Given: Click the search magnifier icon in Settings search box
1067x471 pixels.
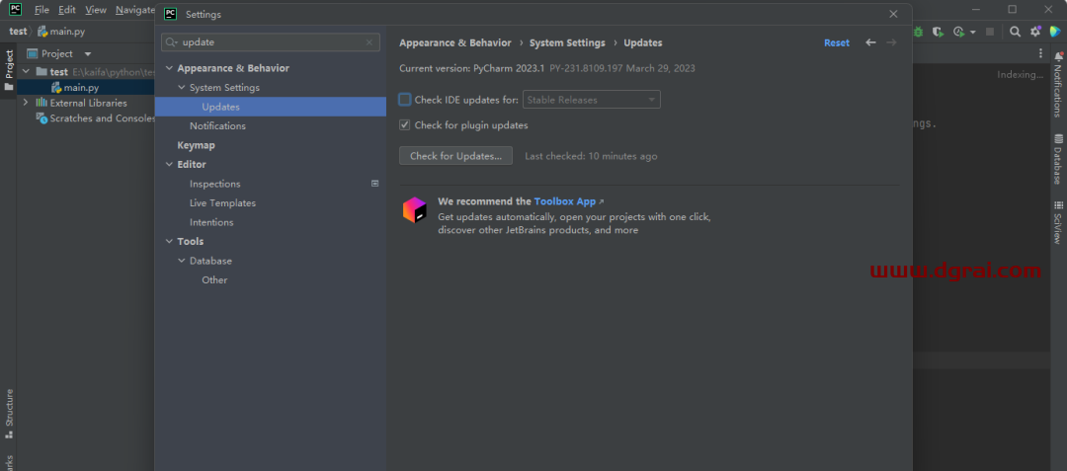Looking at the screenshot, I should (x=172, y=42).
